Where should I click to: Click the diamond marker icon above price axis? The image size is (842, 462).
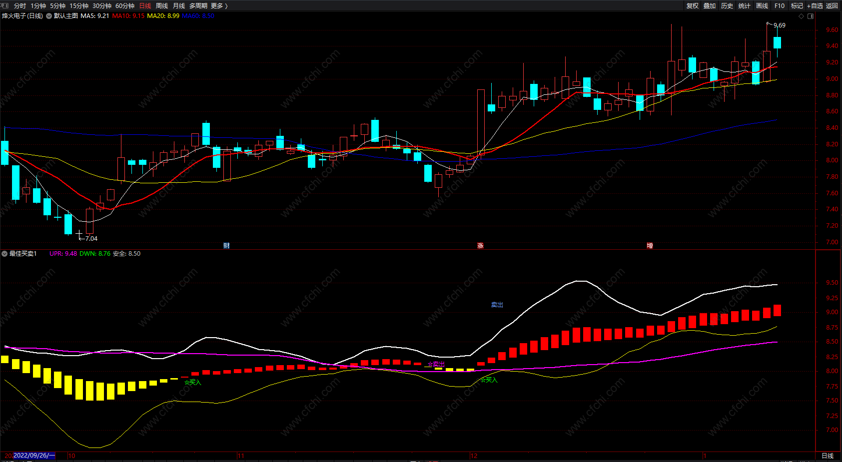point(802,16)
